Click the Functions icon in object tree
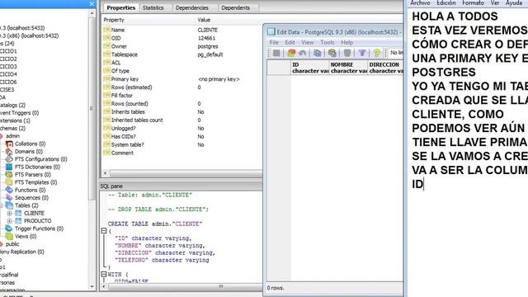The height and width of the screenshot is (297, 528). tap(9, 191)
